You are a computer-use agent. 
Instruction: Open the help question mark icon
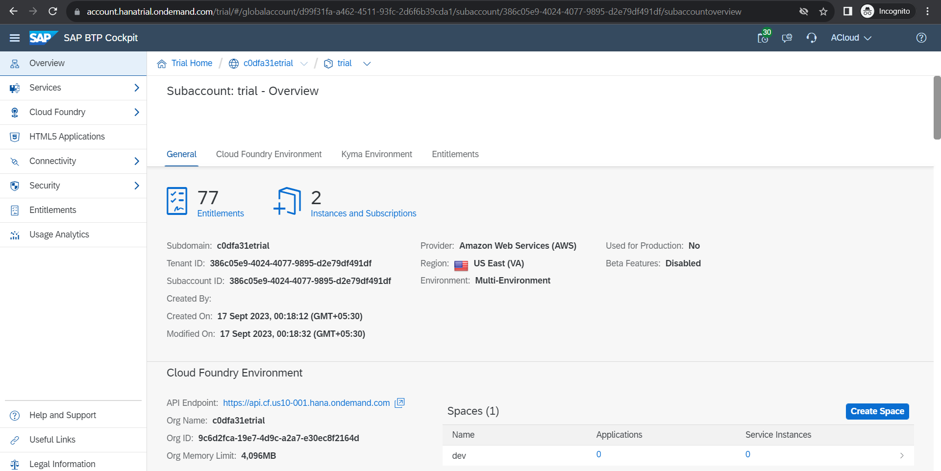point(921,38)
